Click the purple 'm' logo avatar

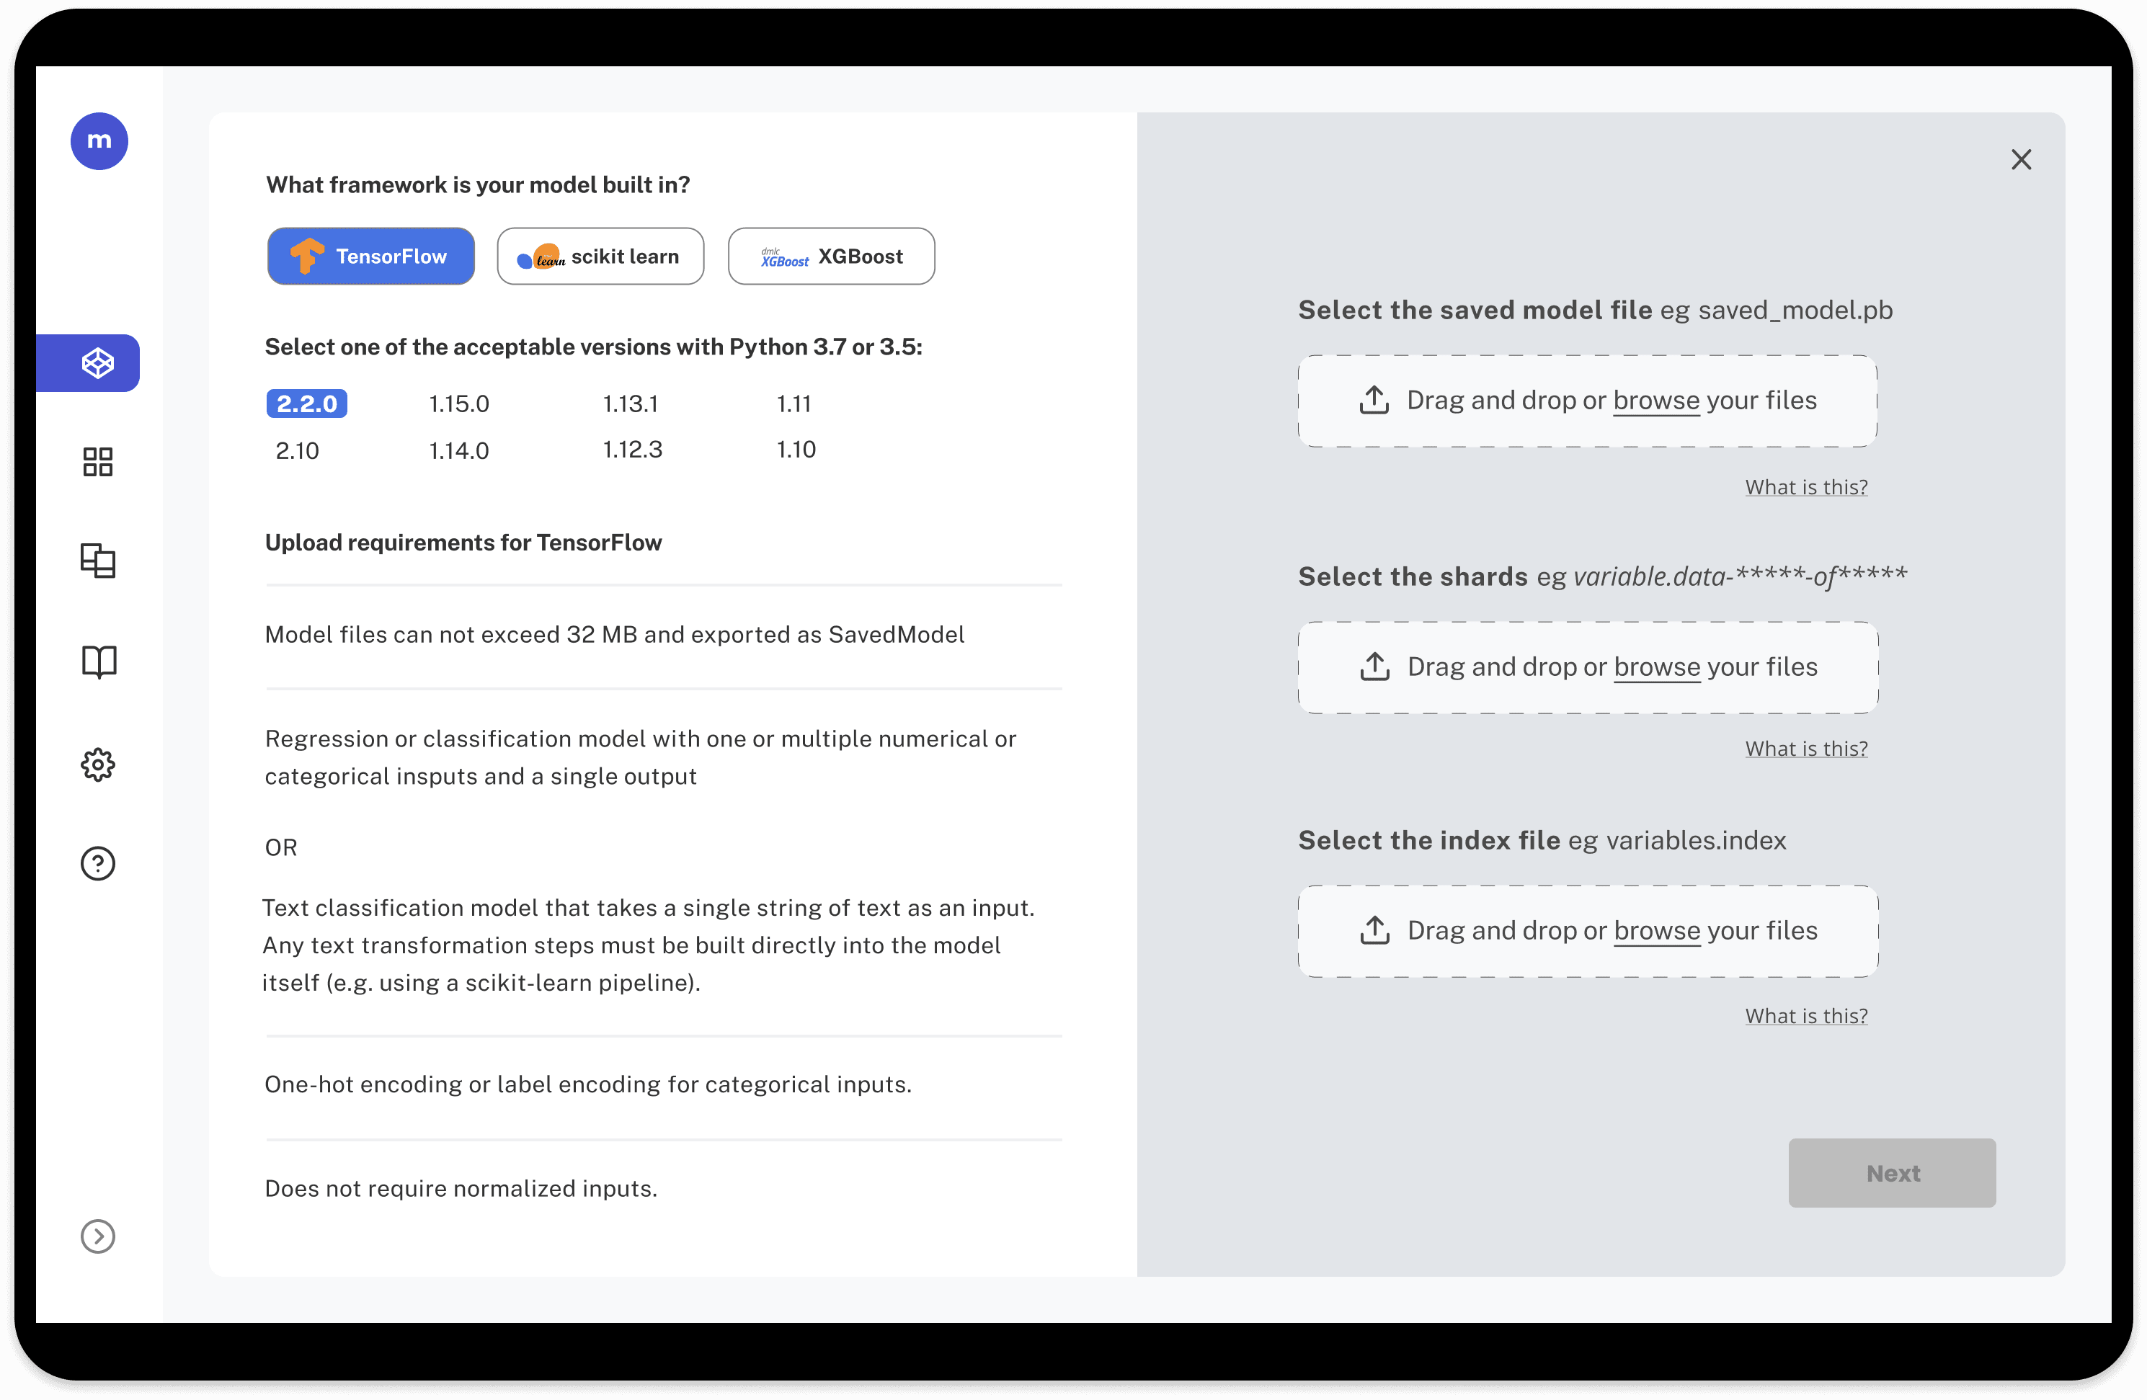pos(99,141)
